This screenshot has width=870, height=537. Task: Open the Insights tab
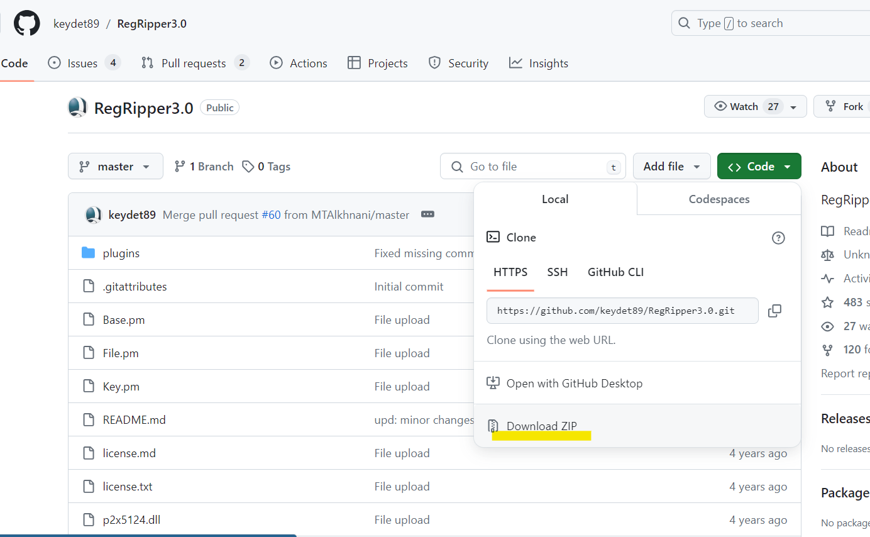pos(539,63)
